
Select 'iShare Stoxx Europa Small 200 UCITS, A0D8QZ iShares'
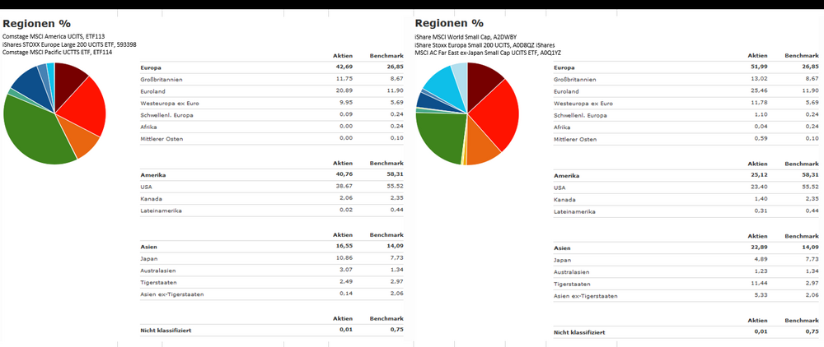(485, 45)
